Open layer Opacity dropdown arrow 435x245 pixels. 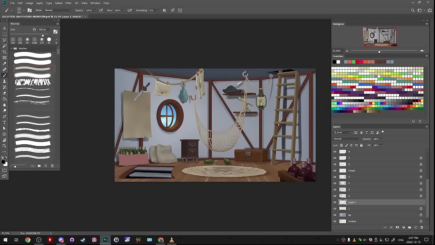(x=382, y=139)
